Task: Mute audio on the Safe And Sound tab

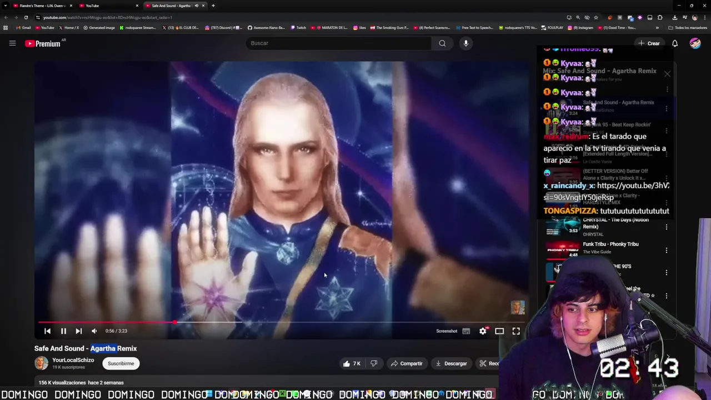Action: [x=197, y=6]
